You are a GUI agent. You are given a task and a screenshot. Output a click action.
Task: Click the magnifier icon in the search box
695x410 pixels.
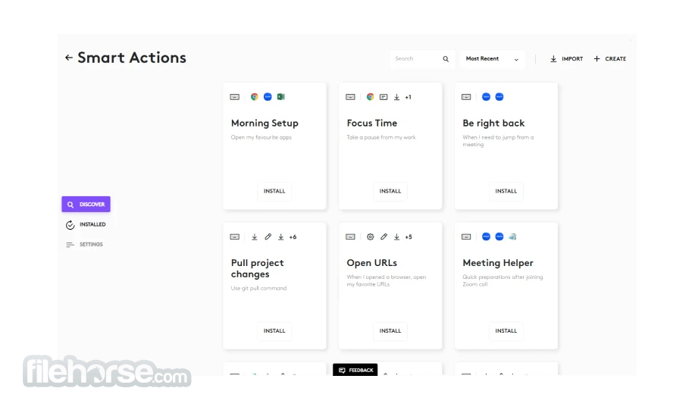tap(446, 59)
